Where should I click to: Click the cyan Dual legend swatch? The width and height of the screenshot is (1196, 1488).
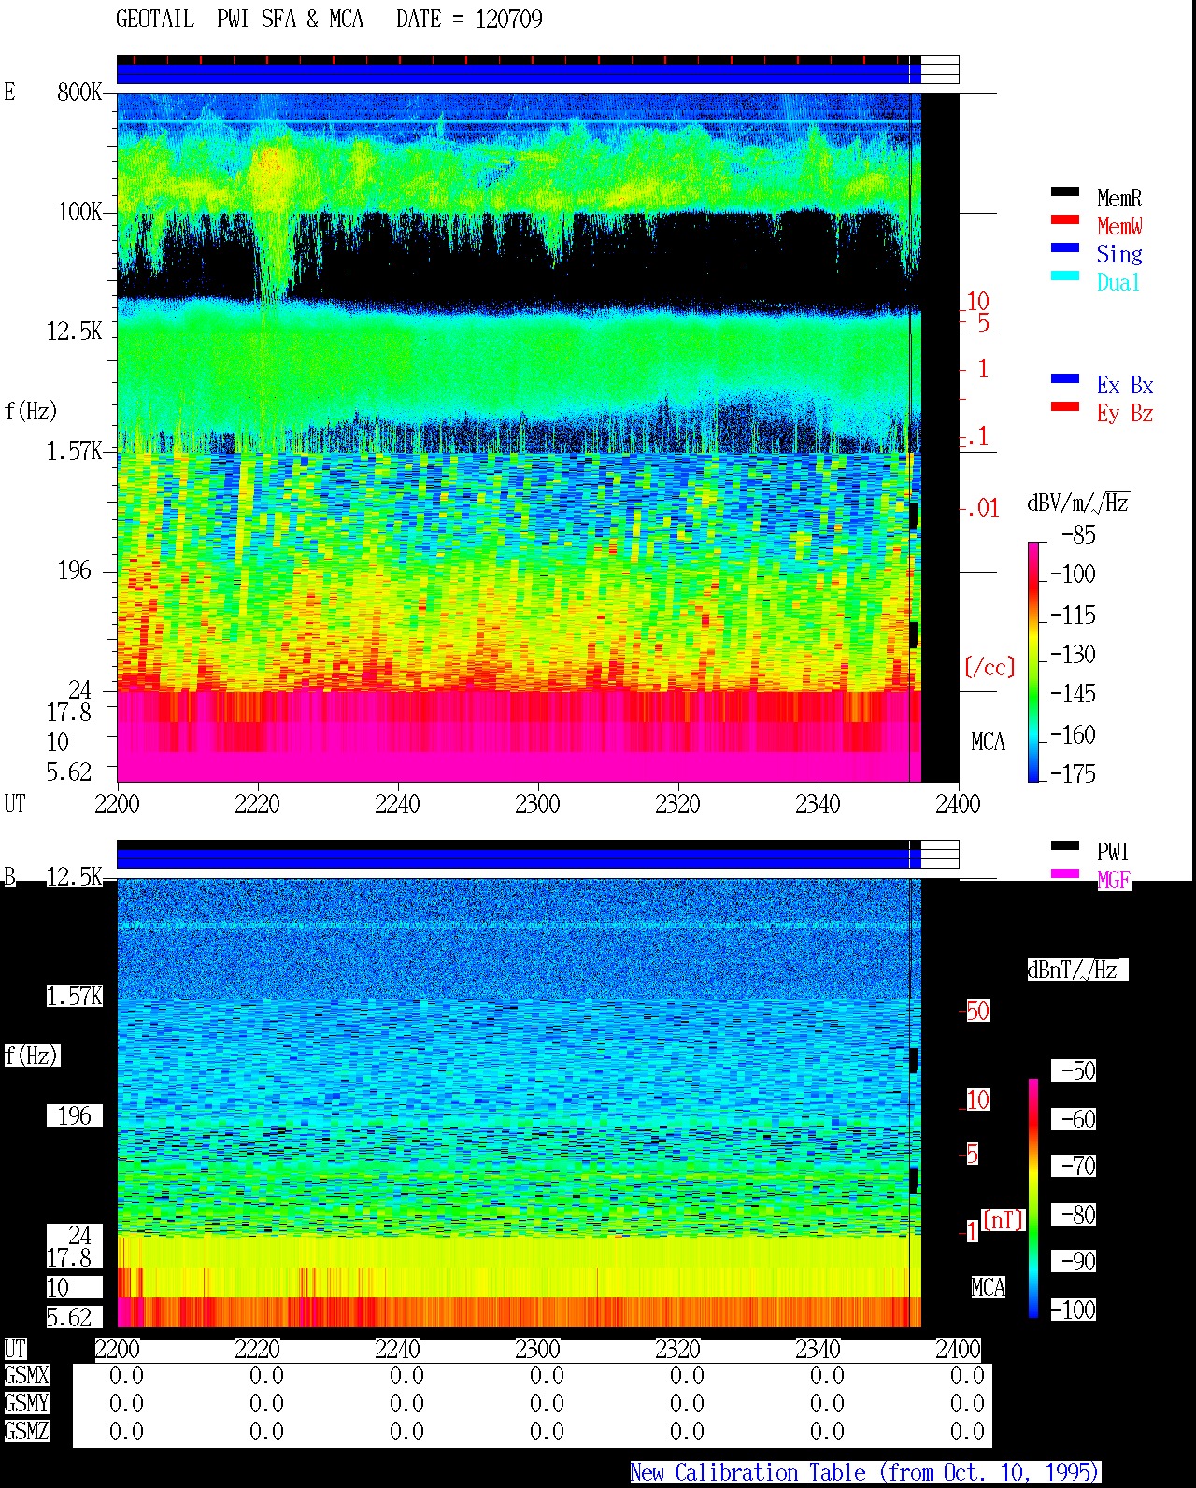1065,276
